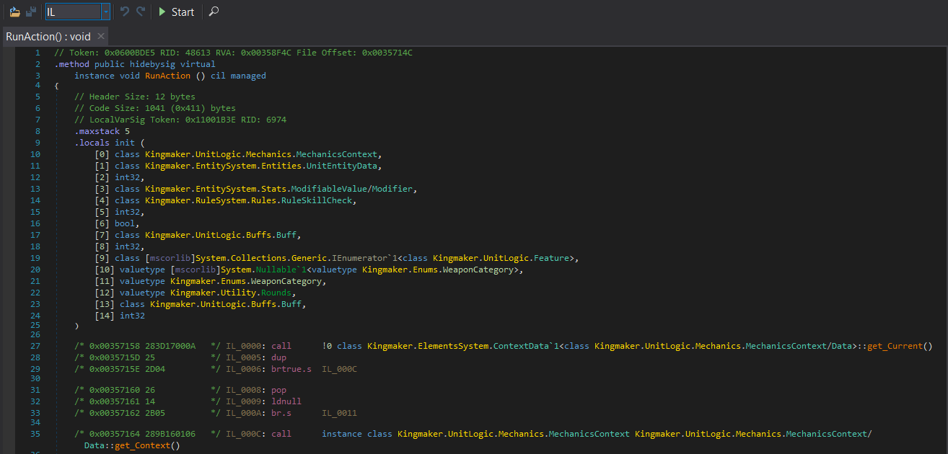The height and width of the screenshot is (454, 948).
Task: Start debugging with the Start button
Action: (x=176, y=12)
